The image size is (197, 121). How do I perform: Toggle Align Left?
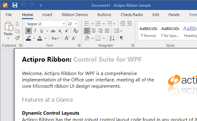pyautogui.click(x=87, y=31)
